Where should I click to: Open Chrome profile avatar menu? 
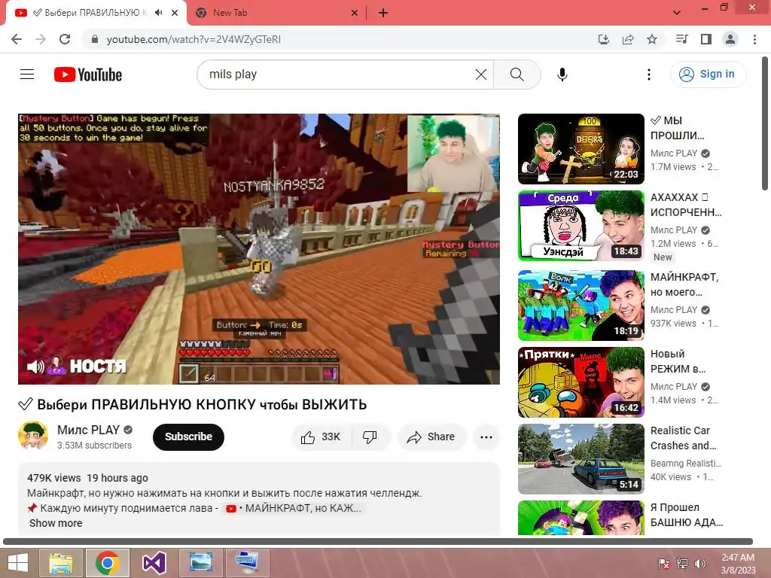730,39
